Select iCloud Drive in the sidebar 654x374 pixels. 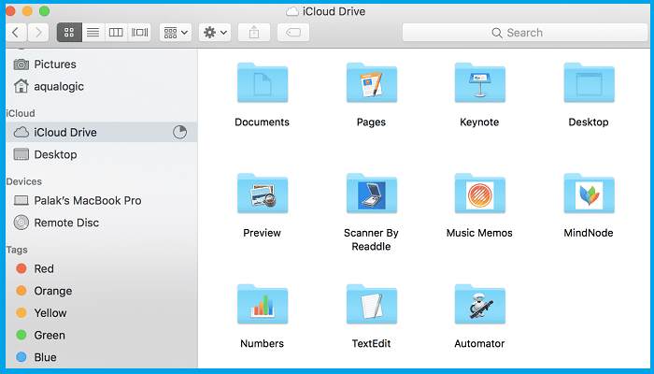point(101,133)
